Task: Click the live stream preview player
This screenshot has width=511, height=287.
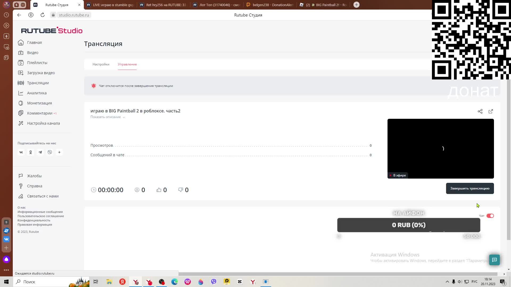Action: (x=440, y=149)
